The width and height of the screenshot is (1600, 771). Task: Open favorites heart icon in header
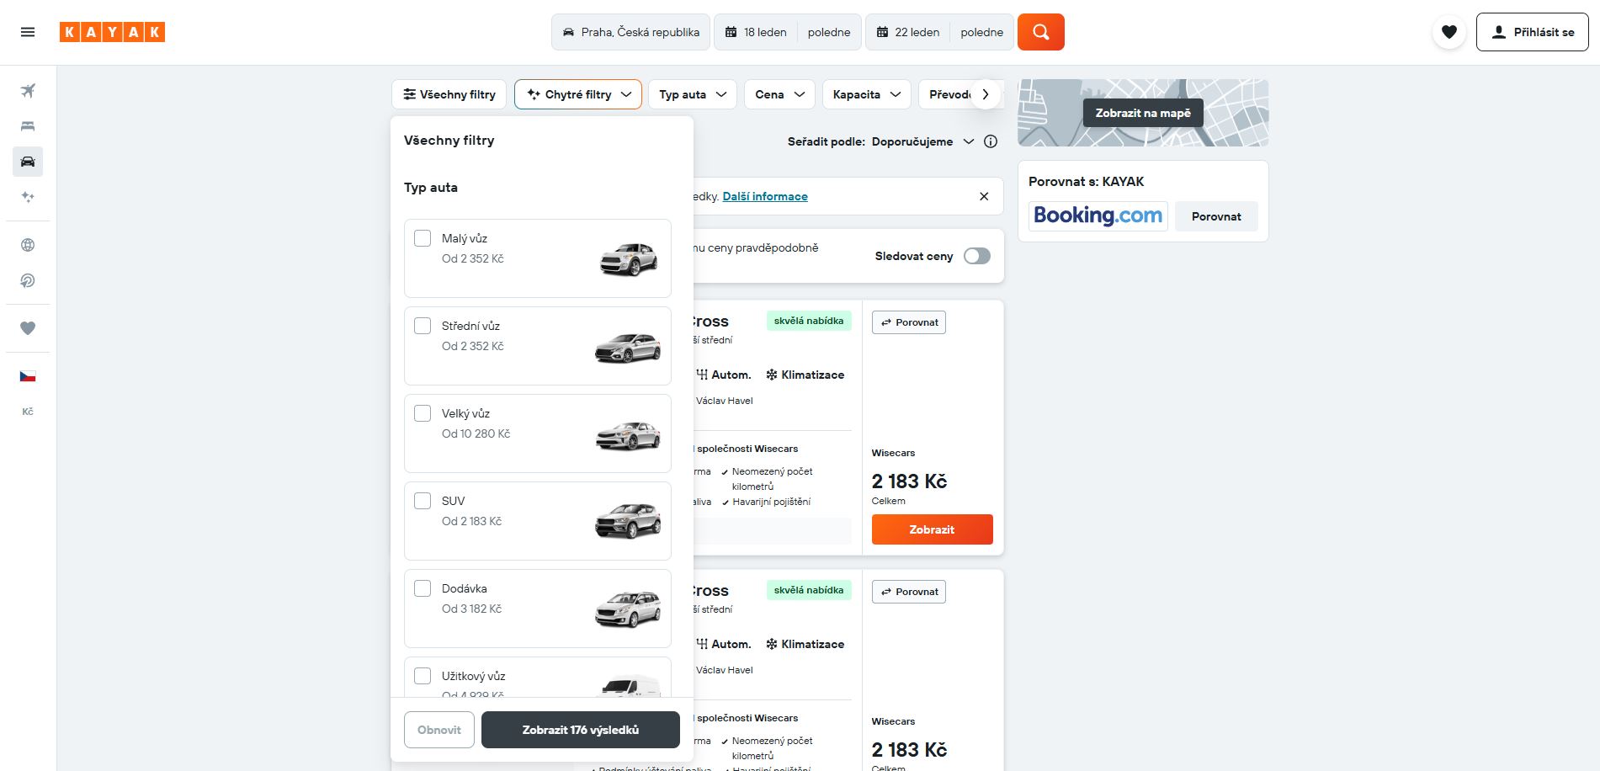(x=1449, y=32)
